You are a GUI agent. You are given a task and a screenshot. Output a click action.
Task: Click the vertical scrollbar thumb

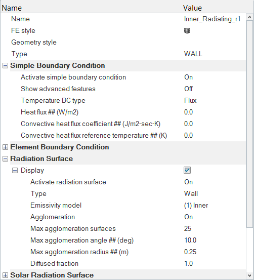pos(250,124)
